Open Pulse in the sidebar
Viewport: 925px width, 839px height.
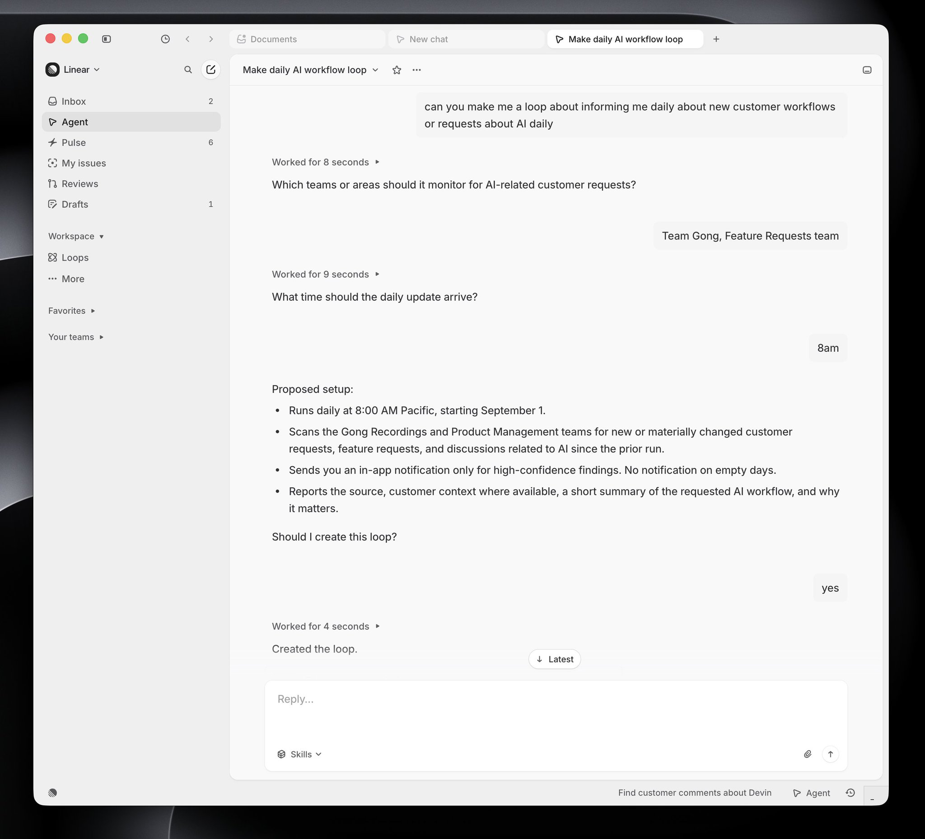(131, 143)
